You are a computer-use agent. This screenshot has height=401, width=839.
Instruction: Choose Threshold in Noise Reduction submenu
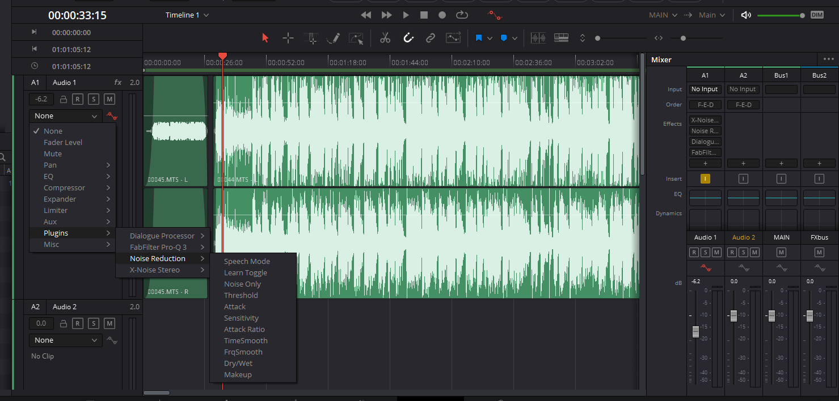(241, 295)
